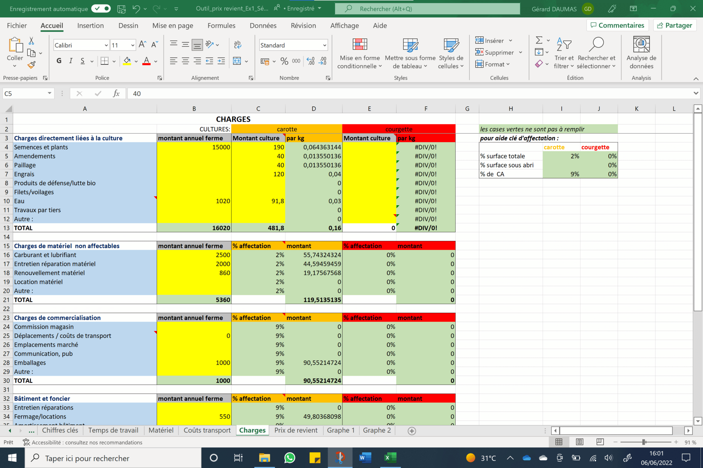Cut selection with scissors icon
Screen dimensions: 703x468
31,41
